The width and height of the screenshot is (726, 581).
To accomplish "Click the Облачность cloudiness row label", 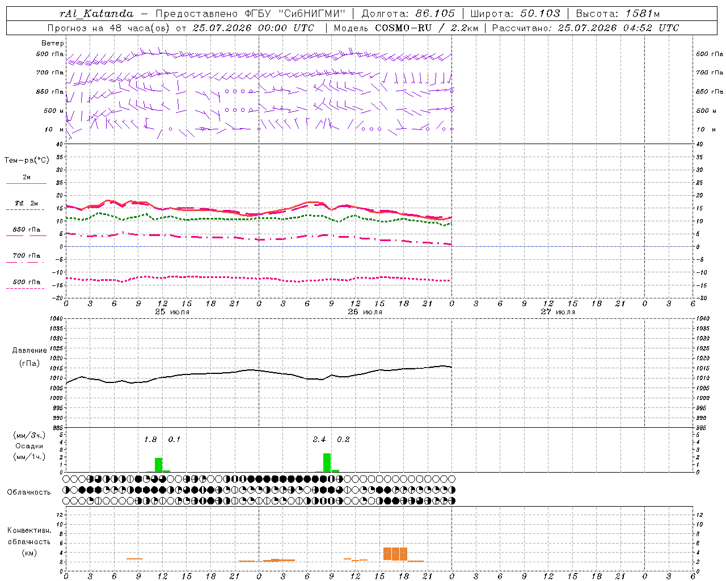I will tap(29, 492).
